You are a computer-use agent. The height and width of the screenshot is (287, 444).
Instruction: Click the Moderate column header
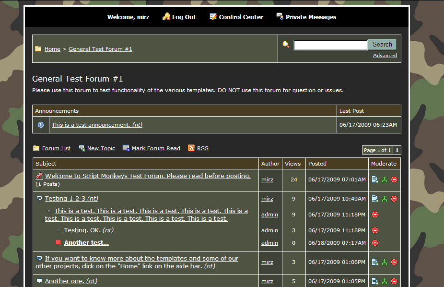384,164
